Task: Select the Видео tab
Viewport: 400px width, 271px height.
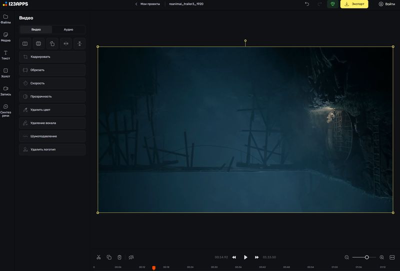Action: 36,29
